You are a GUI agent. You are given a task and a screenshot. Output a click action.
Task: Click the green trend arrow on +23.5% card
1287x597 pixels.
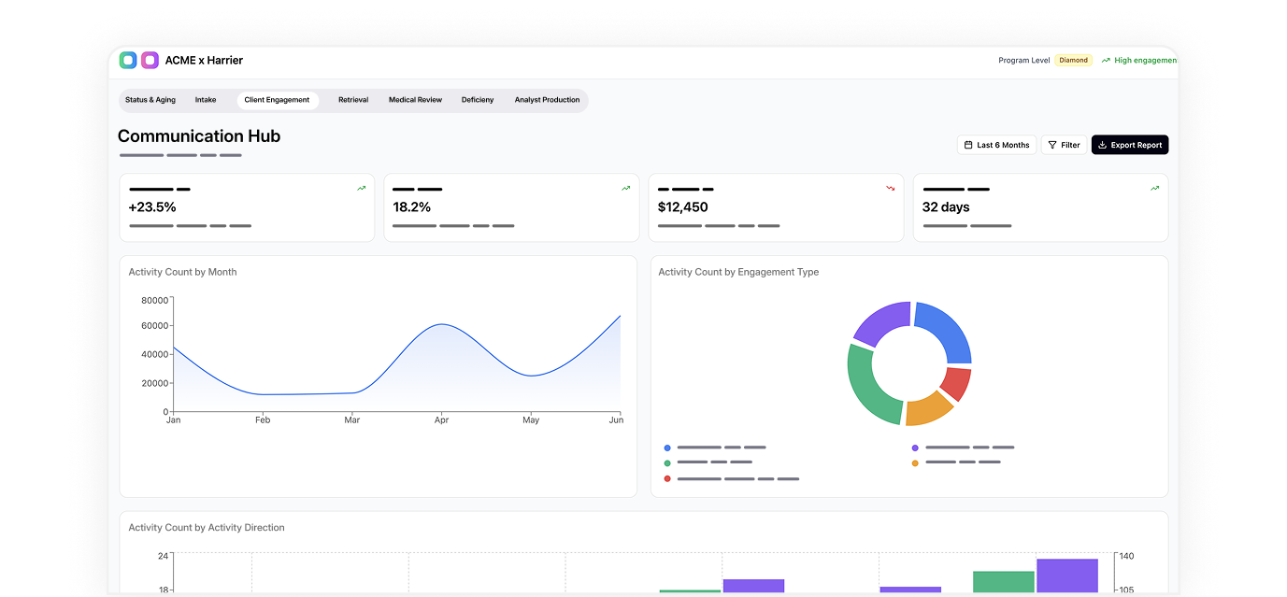361,188
